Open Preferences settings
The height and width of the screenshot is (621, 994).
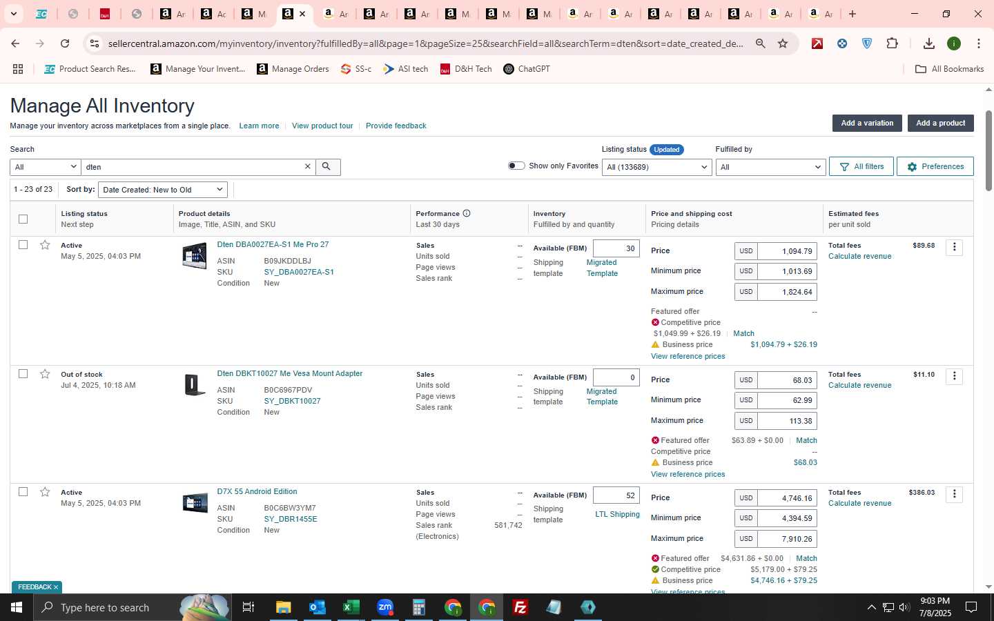tap(935, 166)
